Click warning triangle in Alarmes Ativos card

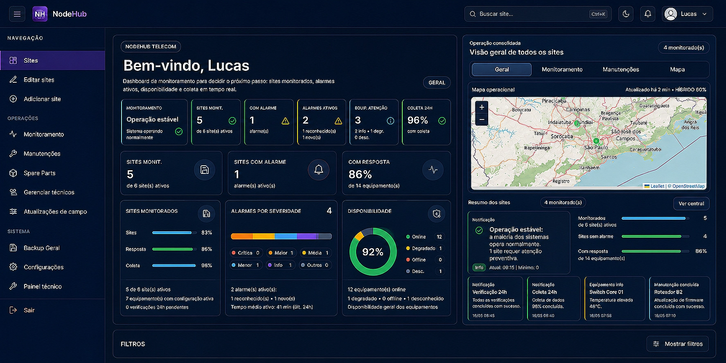[x=338, y=121]
